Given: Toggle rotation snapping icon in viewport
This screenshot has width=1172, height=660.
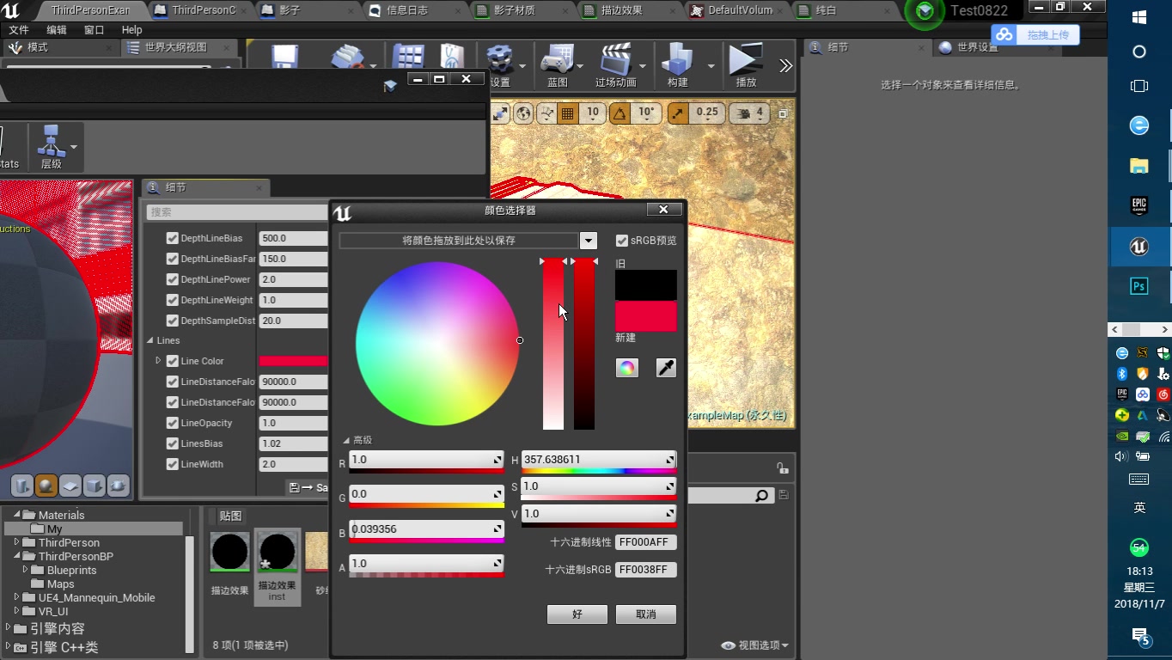Looking at the screenshot, I should click(620, 113).
